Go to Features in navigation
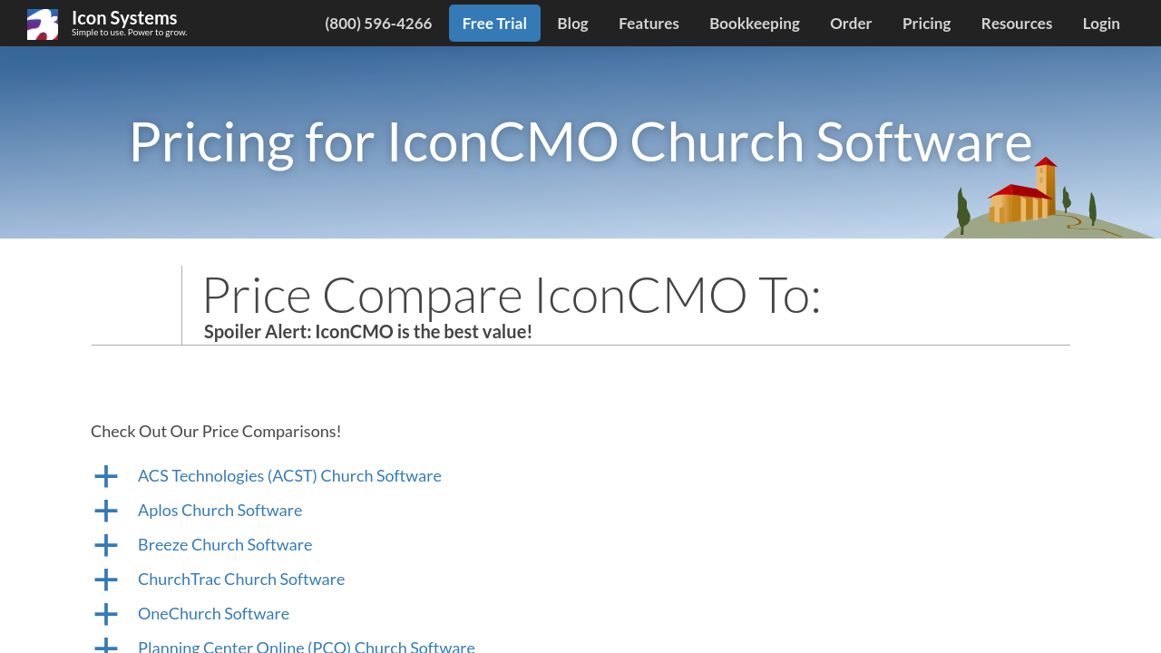The image size is (1161, 653). coord(649,24)
